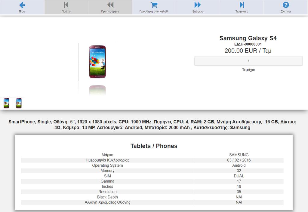308x212 pixels.
Task: Jump to first item with Πρώτο
Action: pos(66,7)
